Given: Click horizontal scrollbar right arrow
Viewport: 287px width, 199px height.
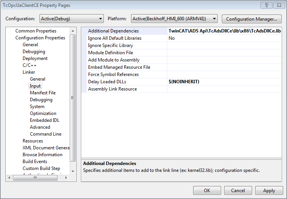Looking at the screenshot, I should (x=66, y=178).
